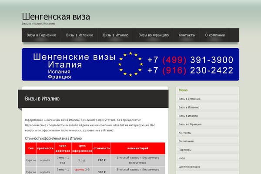The height and width of the screenshot is (174, 261).
Task: Click subheading 'Стоимость оформления виз в Италию'
Action: (53, 138)
